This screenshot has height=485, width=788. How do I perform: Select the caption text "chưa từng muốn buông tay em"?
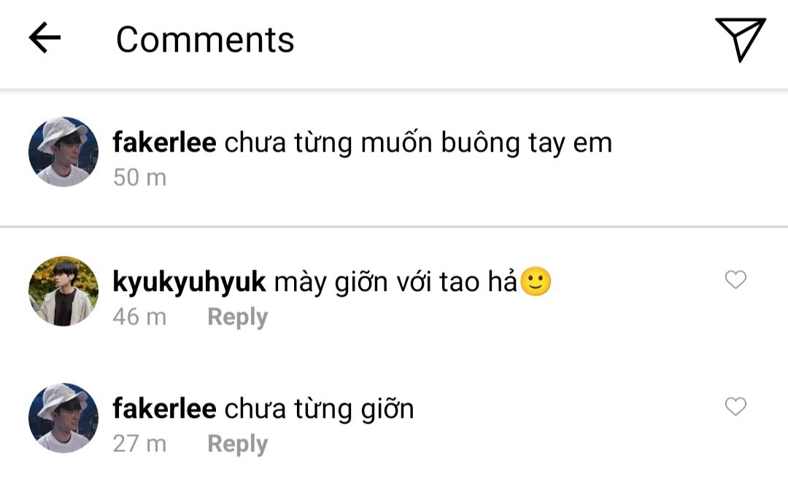click(417, 143)
